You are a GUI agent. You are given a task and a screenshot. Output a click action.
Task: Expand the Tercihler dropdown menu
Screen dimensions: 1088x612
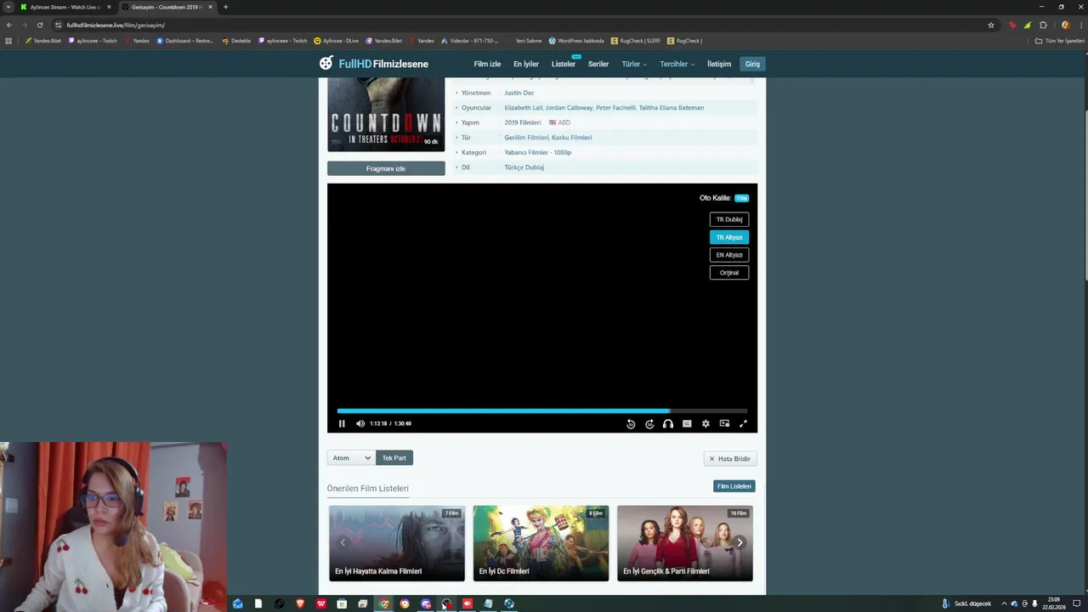[x=677, y=64]
